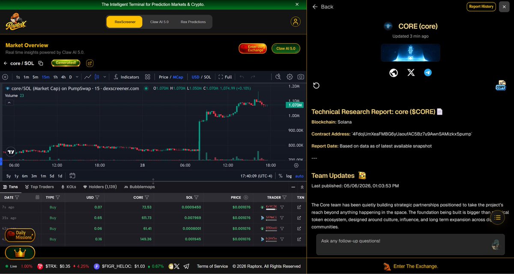This screenshot has height=274, width=514.
Task: Redo the chart action
Action: [x=253, y=77]
